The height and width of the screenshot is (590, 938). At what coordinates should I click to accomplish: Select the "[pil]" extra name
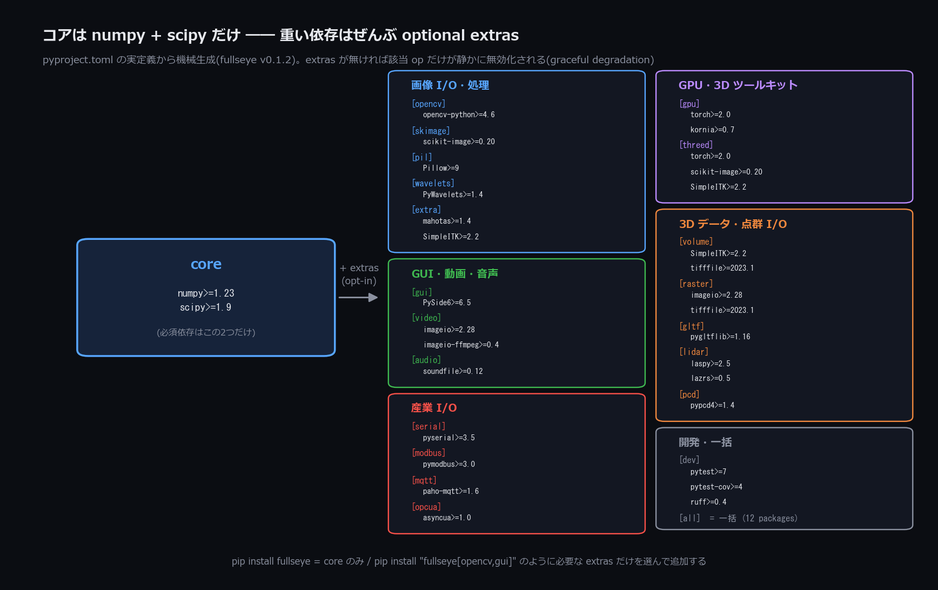coord(422,157)
